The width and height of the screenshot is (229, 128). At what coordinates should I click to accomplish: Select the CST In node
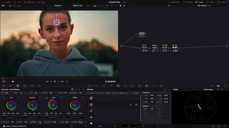click(x=144, y=48)
